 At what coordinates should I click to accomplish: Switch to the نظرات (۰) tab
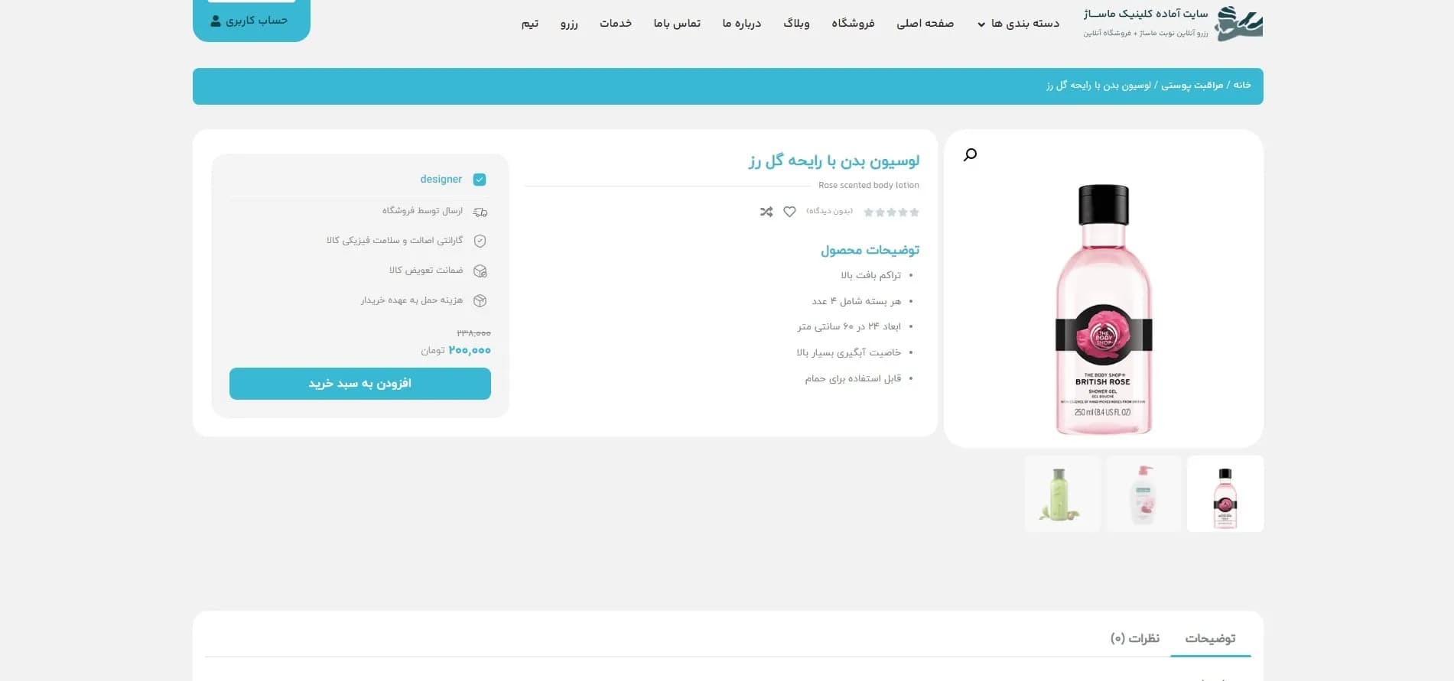click(1135, 638)
